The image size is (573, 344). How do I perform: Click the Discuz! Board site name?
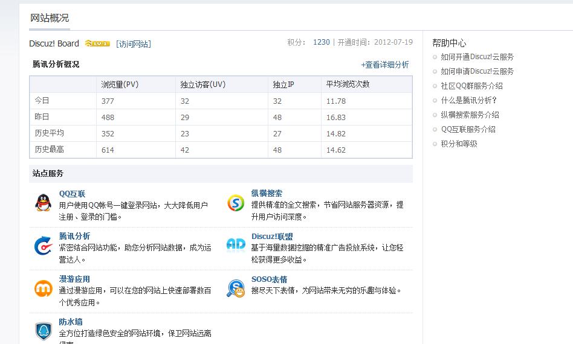54,43
